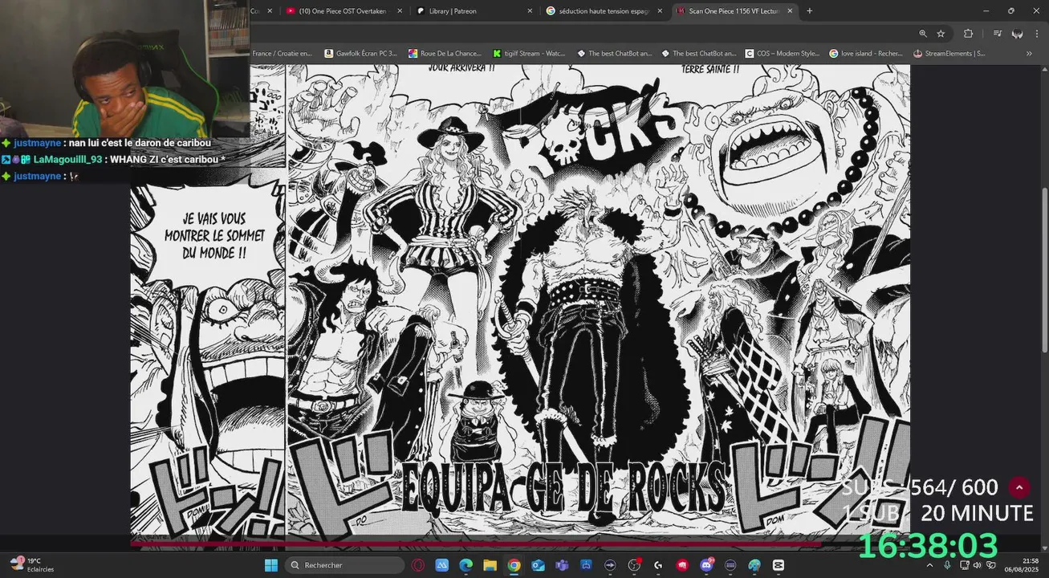Open the tigilf Stream bookmark

[529, 54]
